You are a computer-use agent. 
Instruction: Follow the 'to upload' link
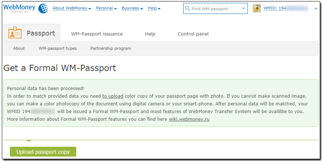(x=113, y=96)
